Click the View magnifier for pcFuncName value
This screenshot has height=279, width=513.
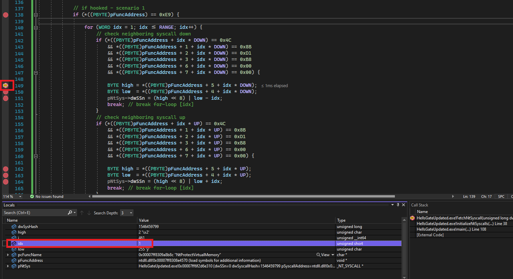[x=319, y=255]
